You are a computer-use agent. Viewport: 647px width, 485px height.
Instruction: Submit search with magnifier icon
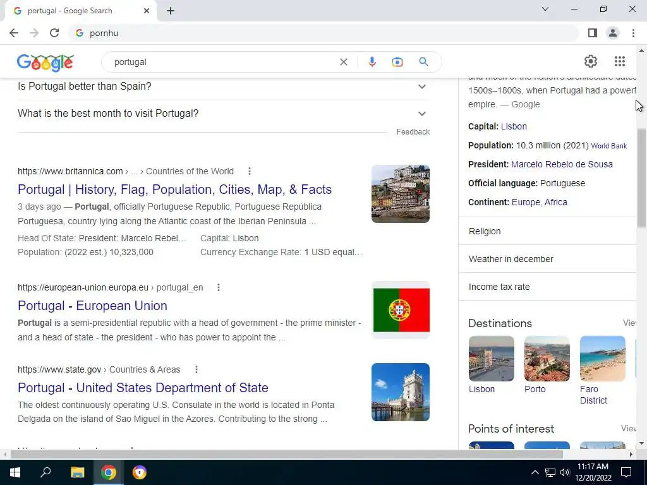pyautogui.click(x=423, y=62)
